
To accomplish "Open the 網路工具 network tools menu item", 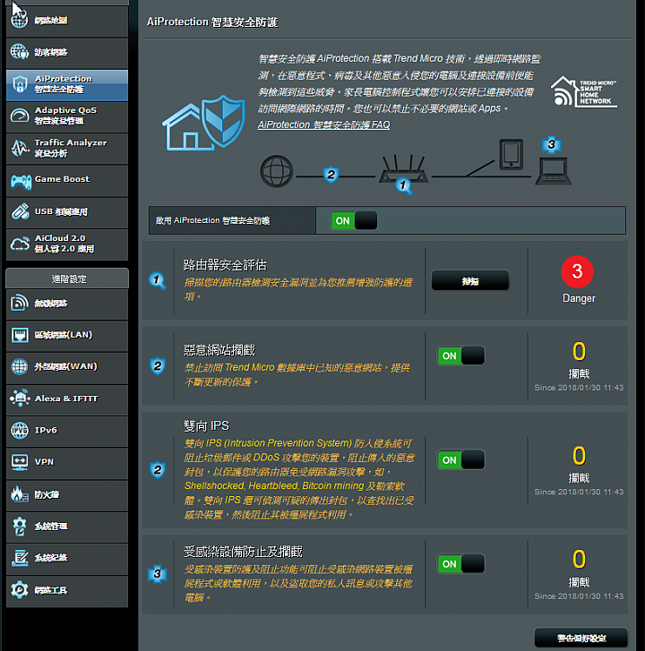I will point(67,590).
